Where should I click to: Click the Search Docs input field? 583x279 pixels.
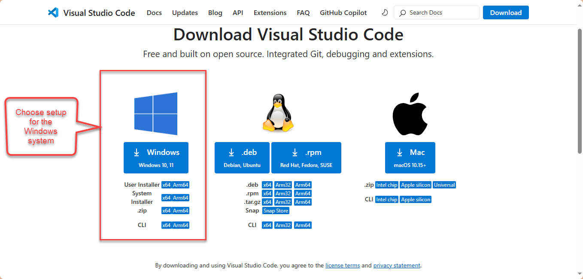(437, 12)
